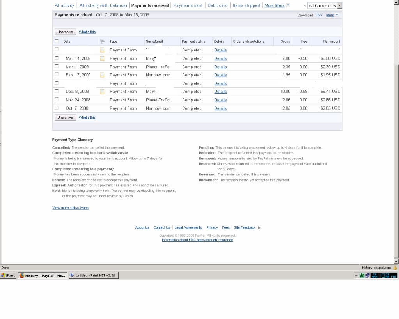399x319 pixels.
Task: Click history.paypal.com in the status bar
Action: click(376, 268)
